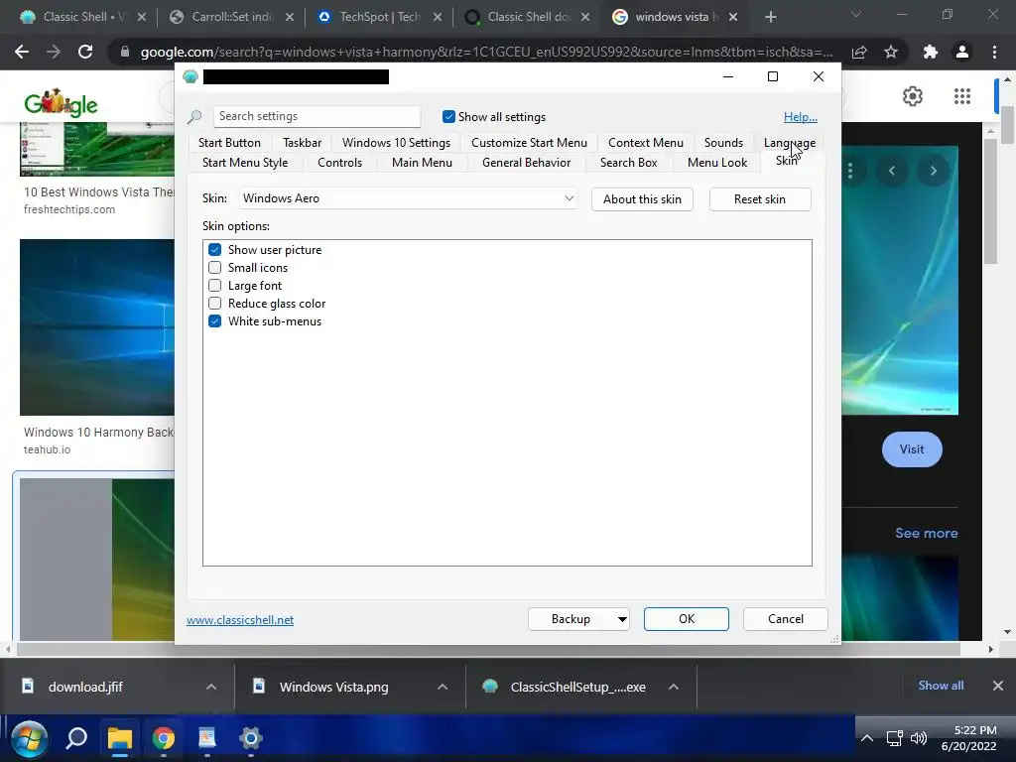Check Reduce glass color
The width and height of the screenshot is (1016, 762).
(215, 304)
